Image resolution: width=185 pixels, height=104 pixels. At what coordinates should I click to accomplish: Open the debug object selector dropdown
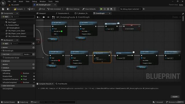pyautogui.click(x=130, y=9)
